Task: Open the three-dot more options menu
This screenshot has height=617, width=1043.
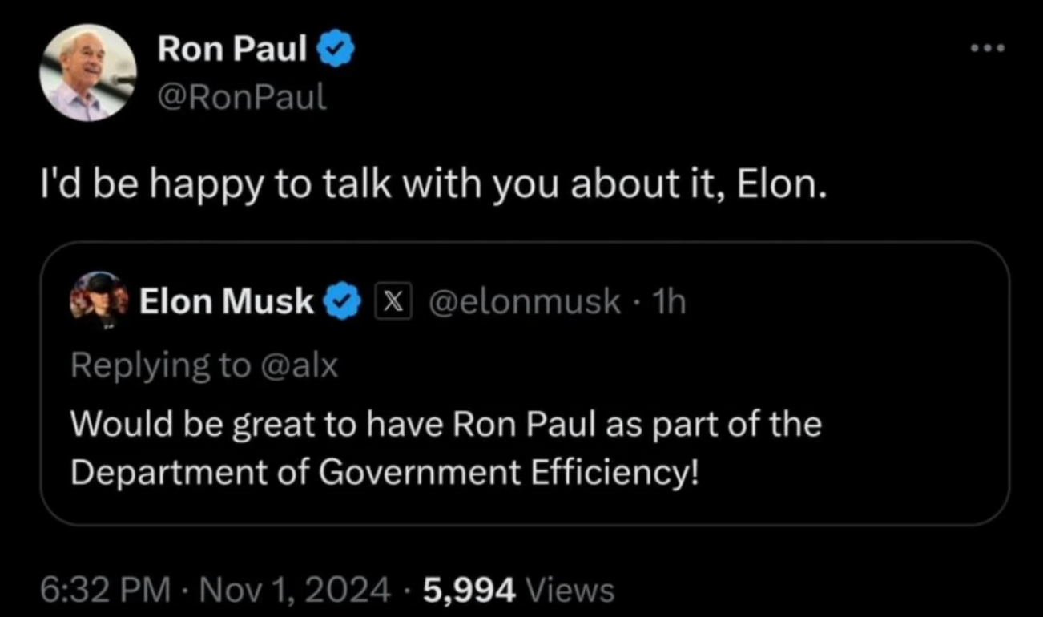Action: coord(986,49)
